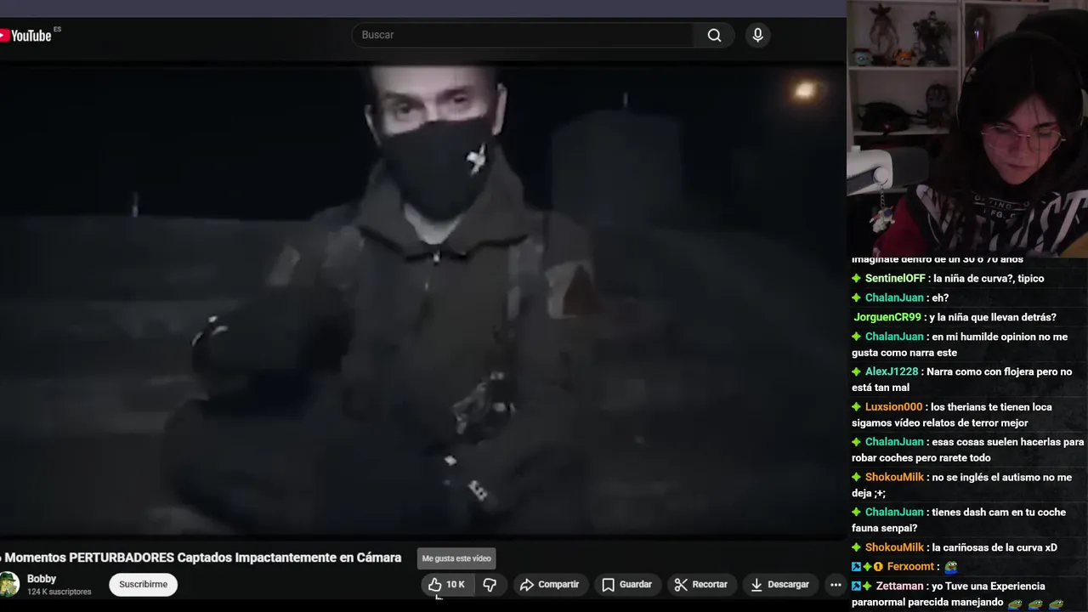Select Ferxoomt chat username
Screen dimensions: 1088x612
pyautogui.click(x=910, y=567)
